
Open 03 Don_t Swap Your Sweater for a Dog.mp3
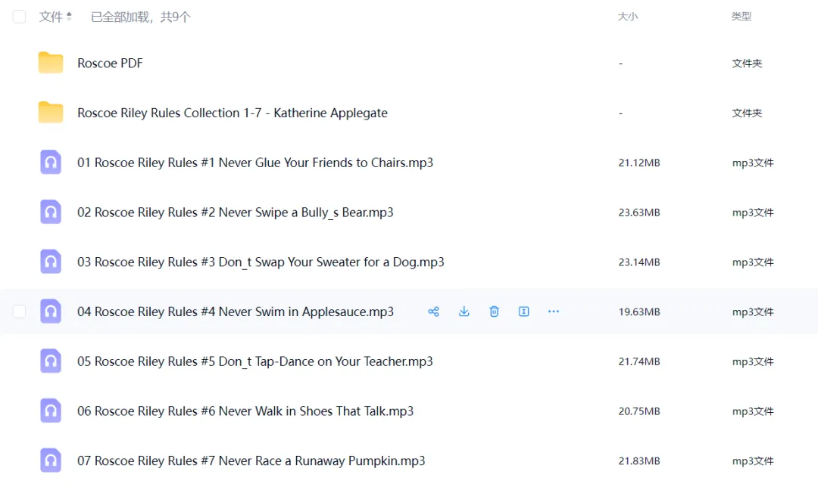pyautogui.click(x=261, y=262)
